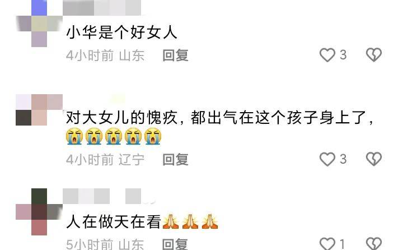Image resolution: width=403 pixels, height=250 pixels.
Task: Reply to the 辽宁 comment with crying emojis
Action: [x=176, y=159]
